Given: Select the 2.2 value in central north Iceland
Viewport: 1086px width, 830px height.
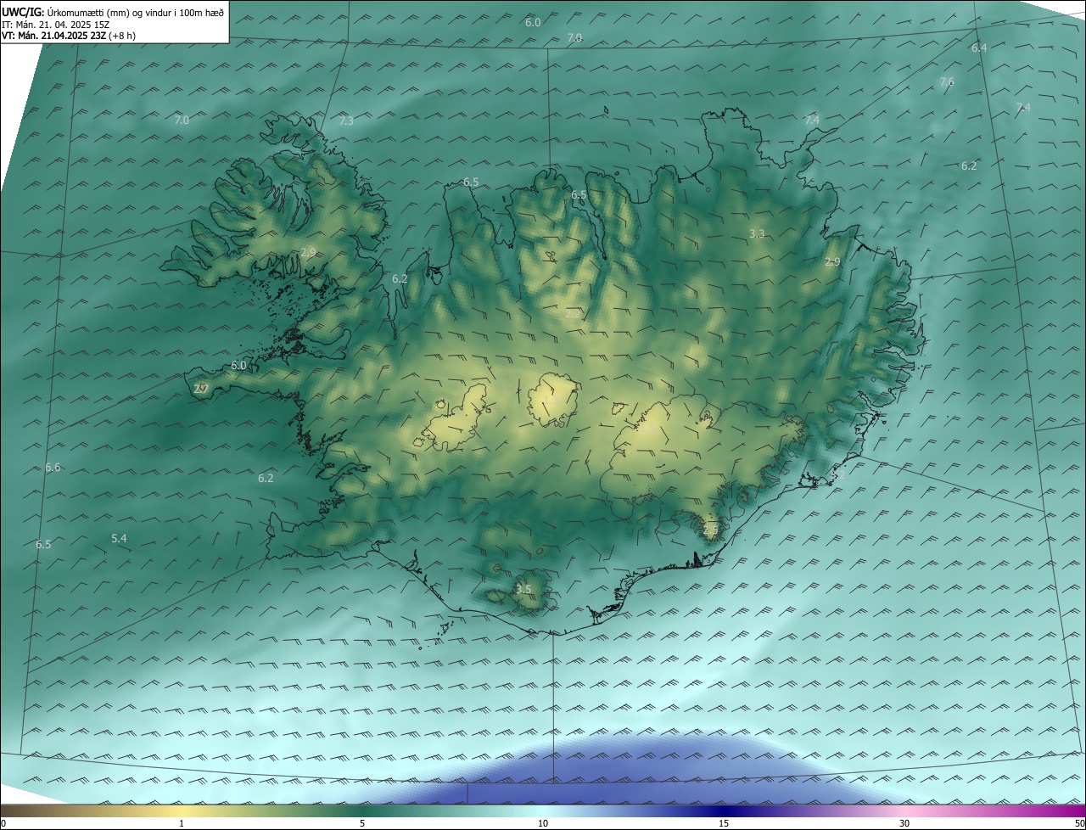Looking at the screenshot, I should click(x=573, y=314).
